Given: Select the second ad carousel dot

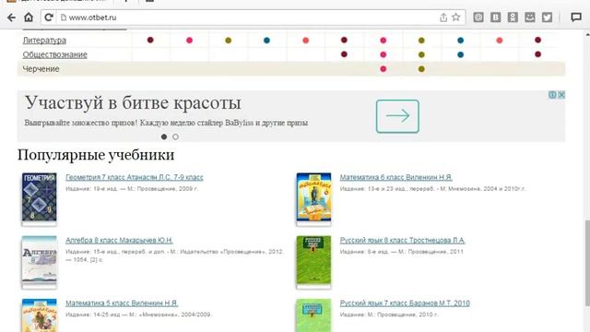Looking at the screenshot, I should coord(175,136).
